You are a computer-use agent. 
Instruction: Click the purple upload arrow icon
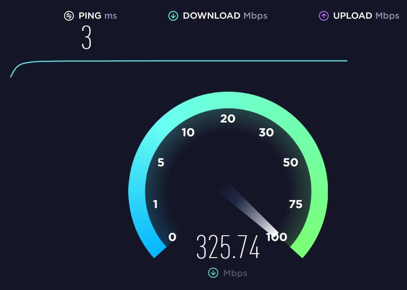(x=324, y=16)
